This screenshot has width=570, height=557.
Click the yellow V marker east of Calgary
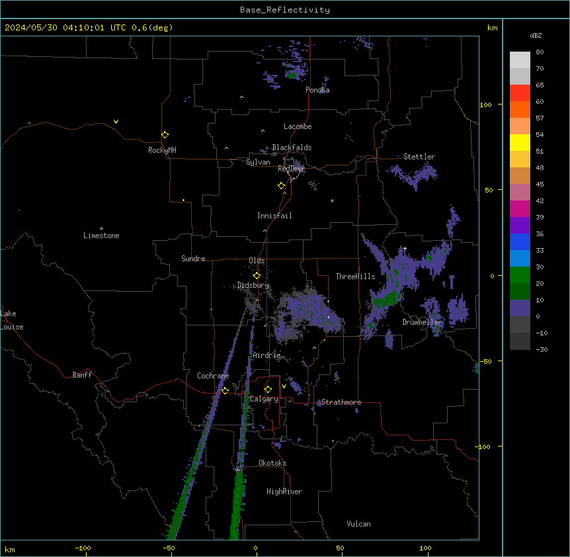(284, 386)
